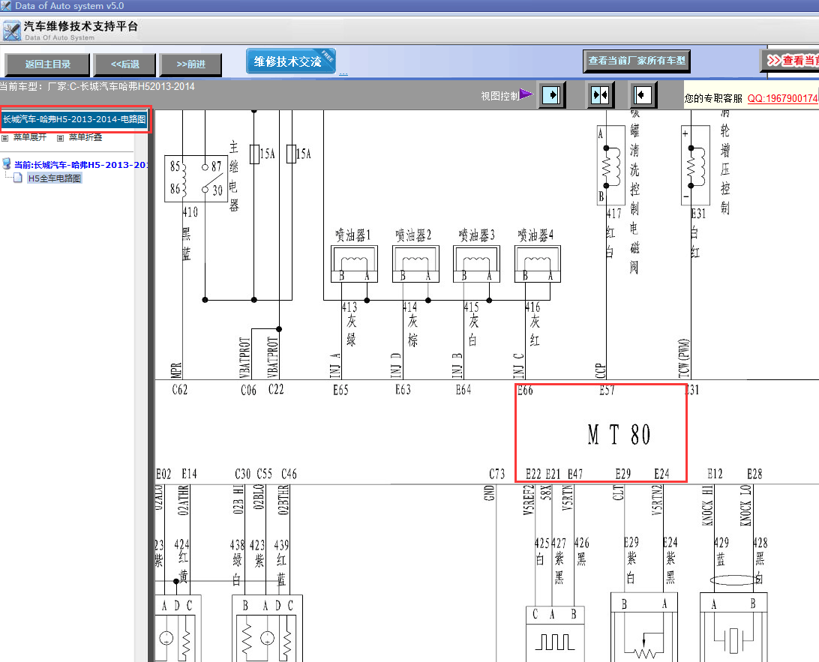The width and height of the screenshot is (819, 662).
Task: Click the main relay 主继电器 symbol
Action: 196,178
